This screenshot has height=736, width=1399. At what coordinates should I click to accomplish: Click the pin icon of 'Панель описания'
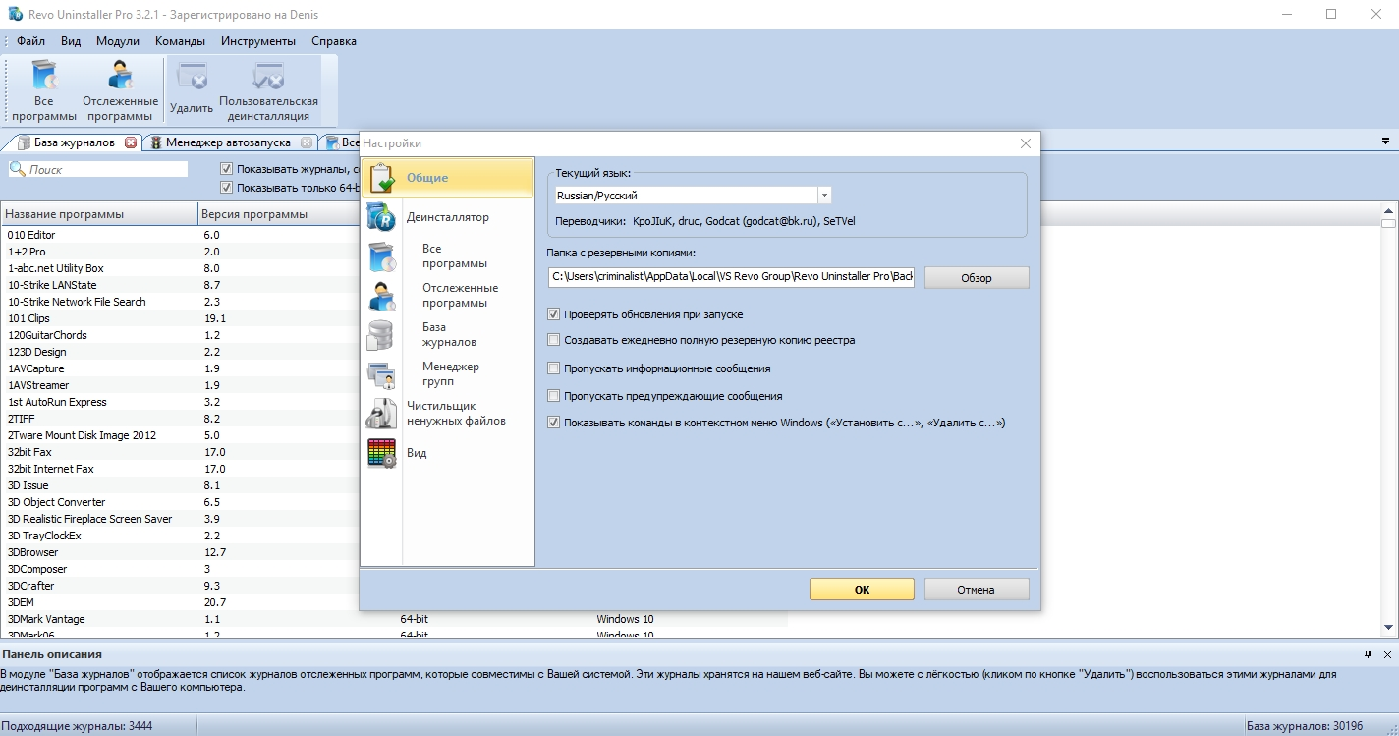click(1368, 654)
